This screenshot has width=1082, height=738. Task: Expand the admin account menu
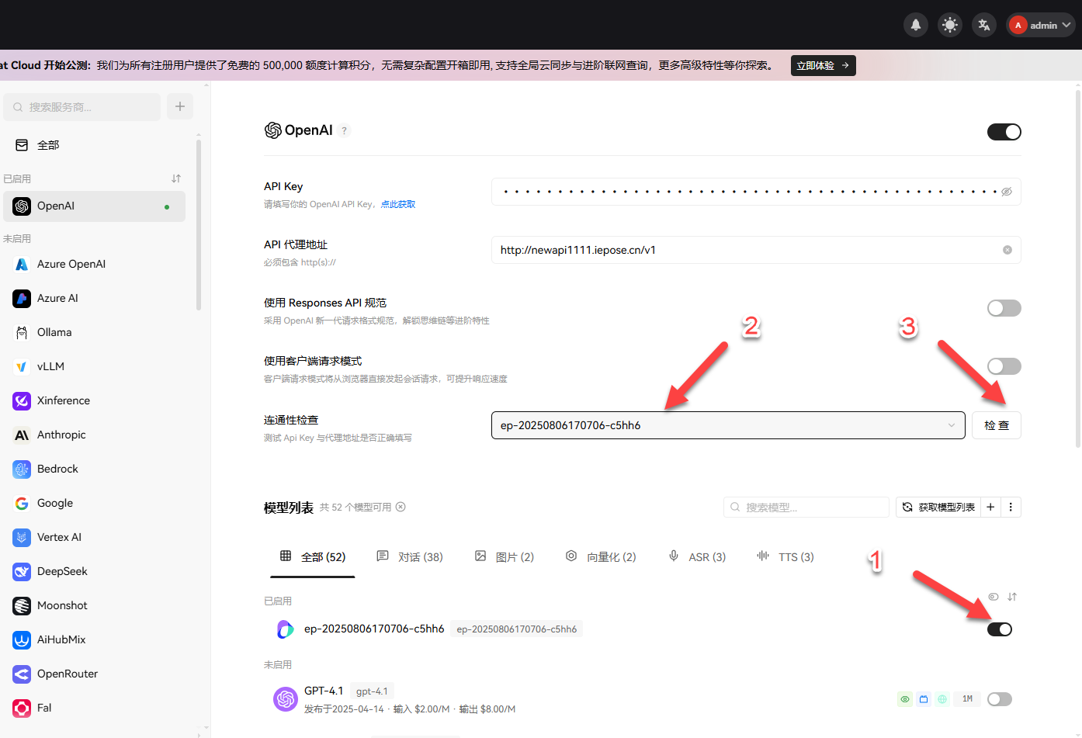pos(1040,24)
